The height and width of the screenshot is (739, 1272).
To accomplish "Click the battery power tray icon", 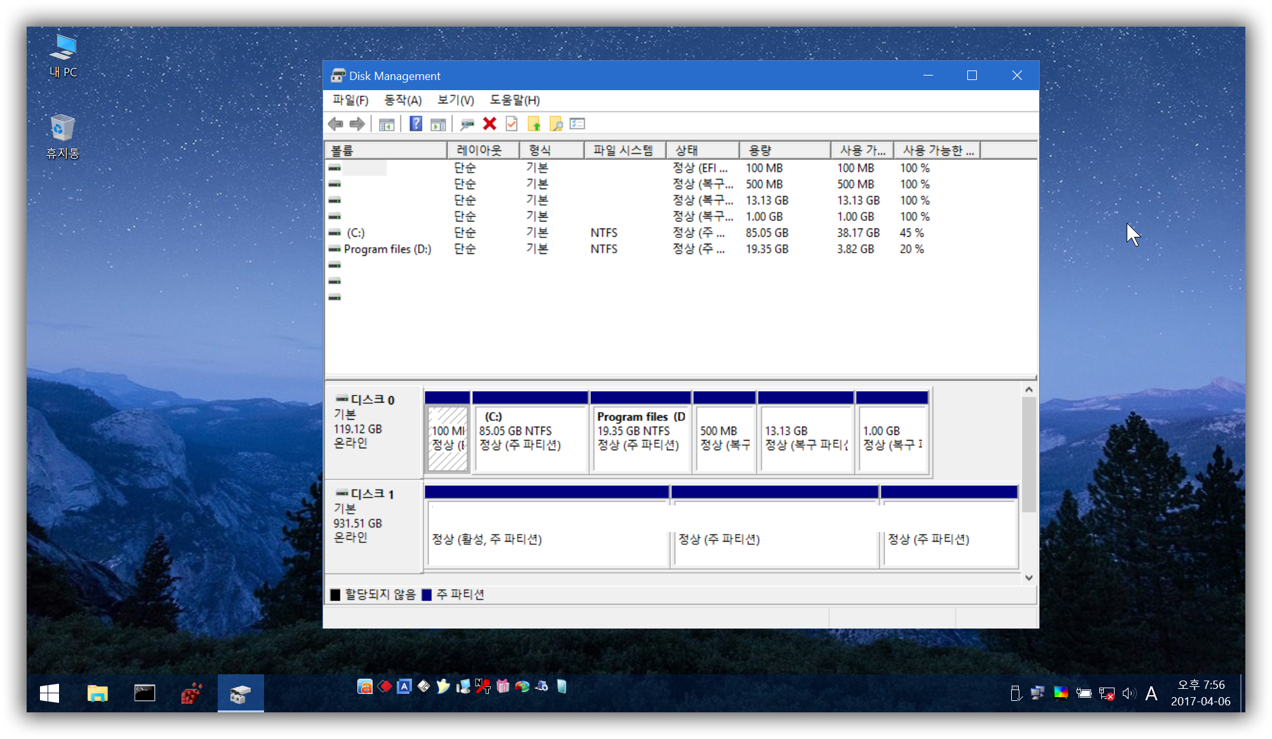I will (x=1084, y=693).
